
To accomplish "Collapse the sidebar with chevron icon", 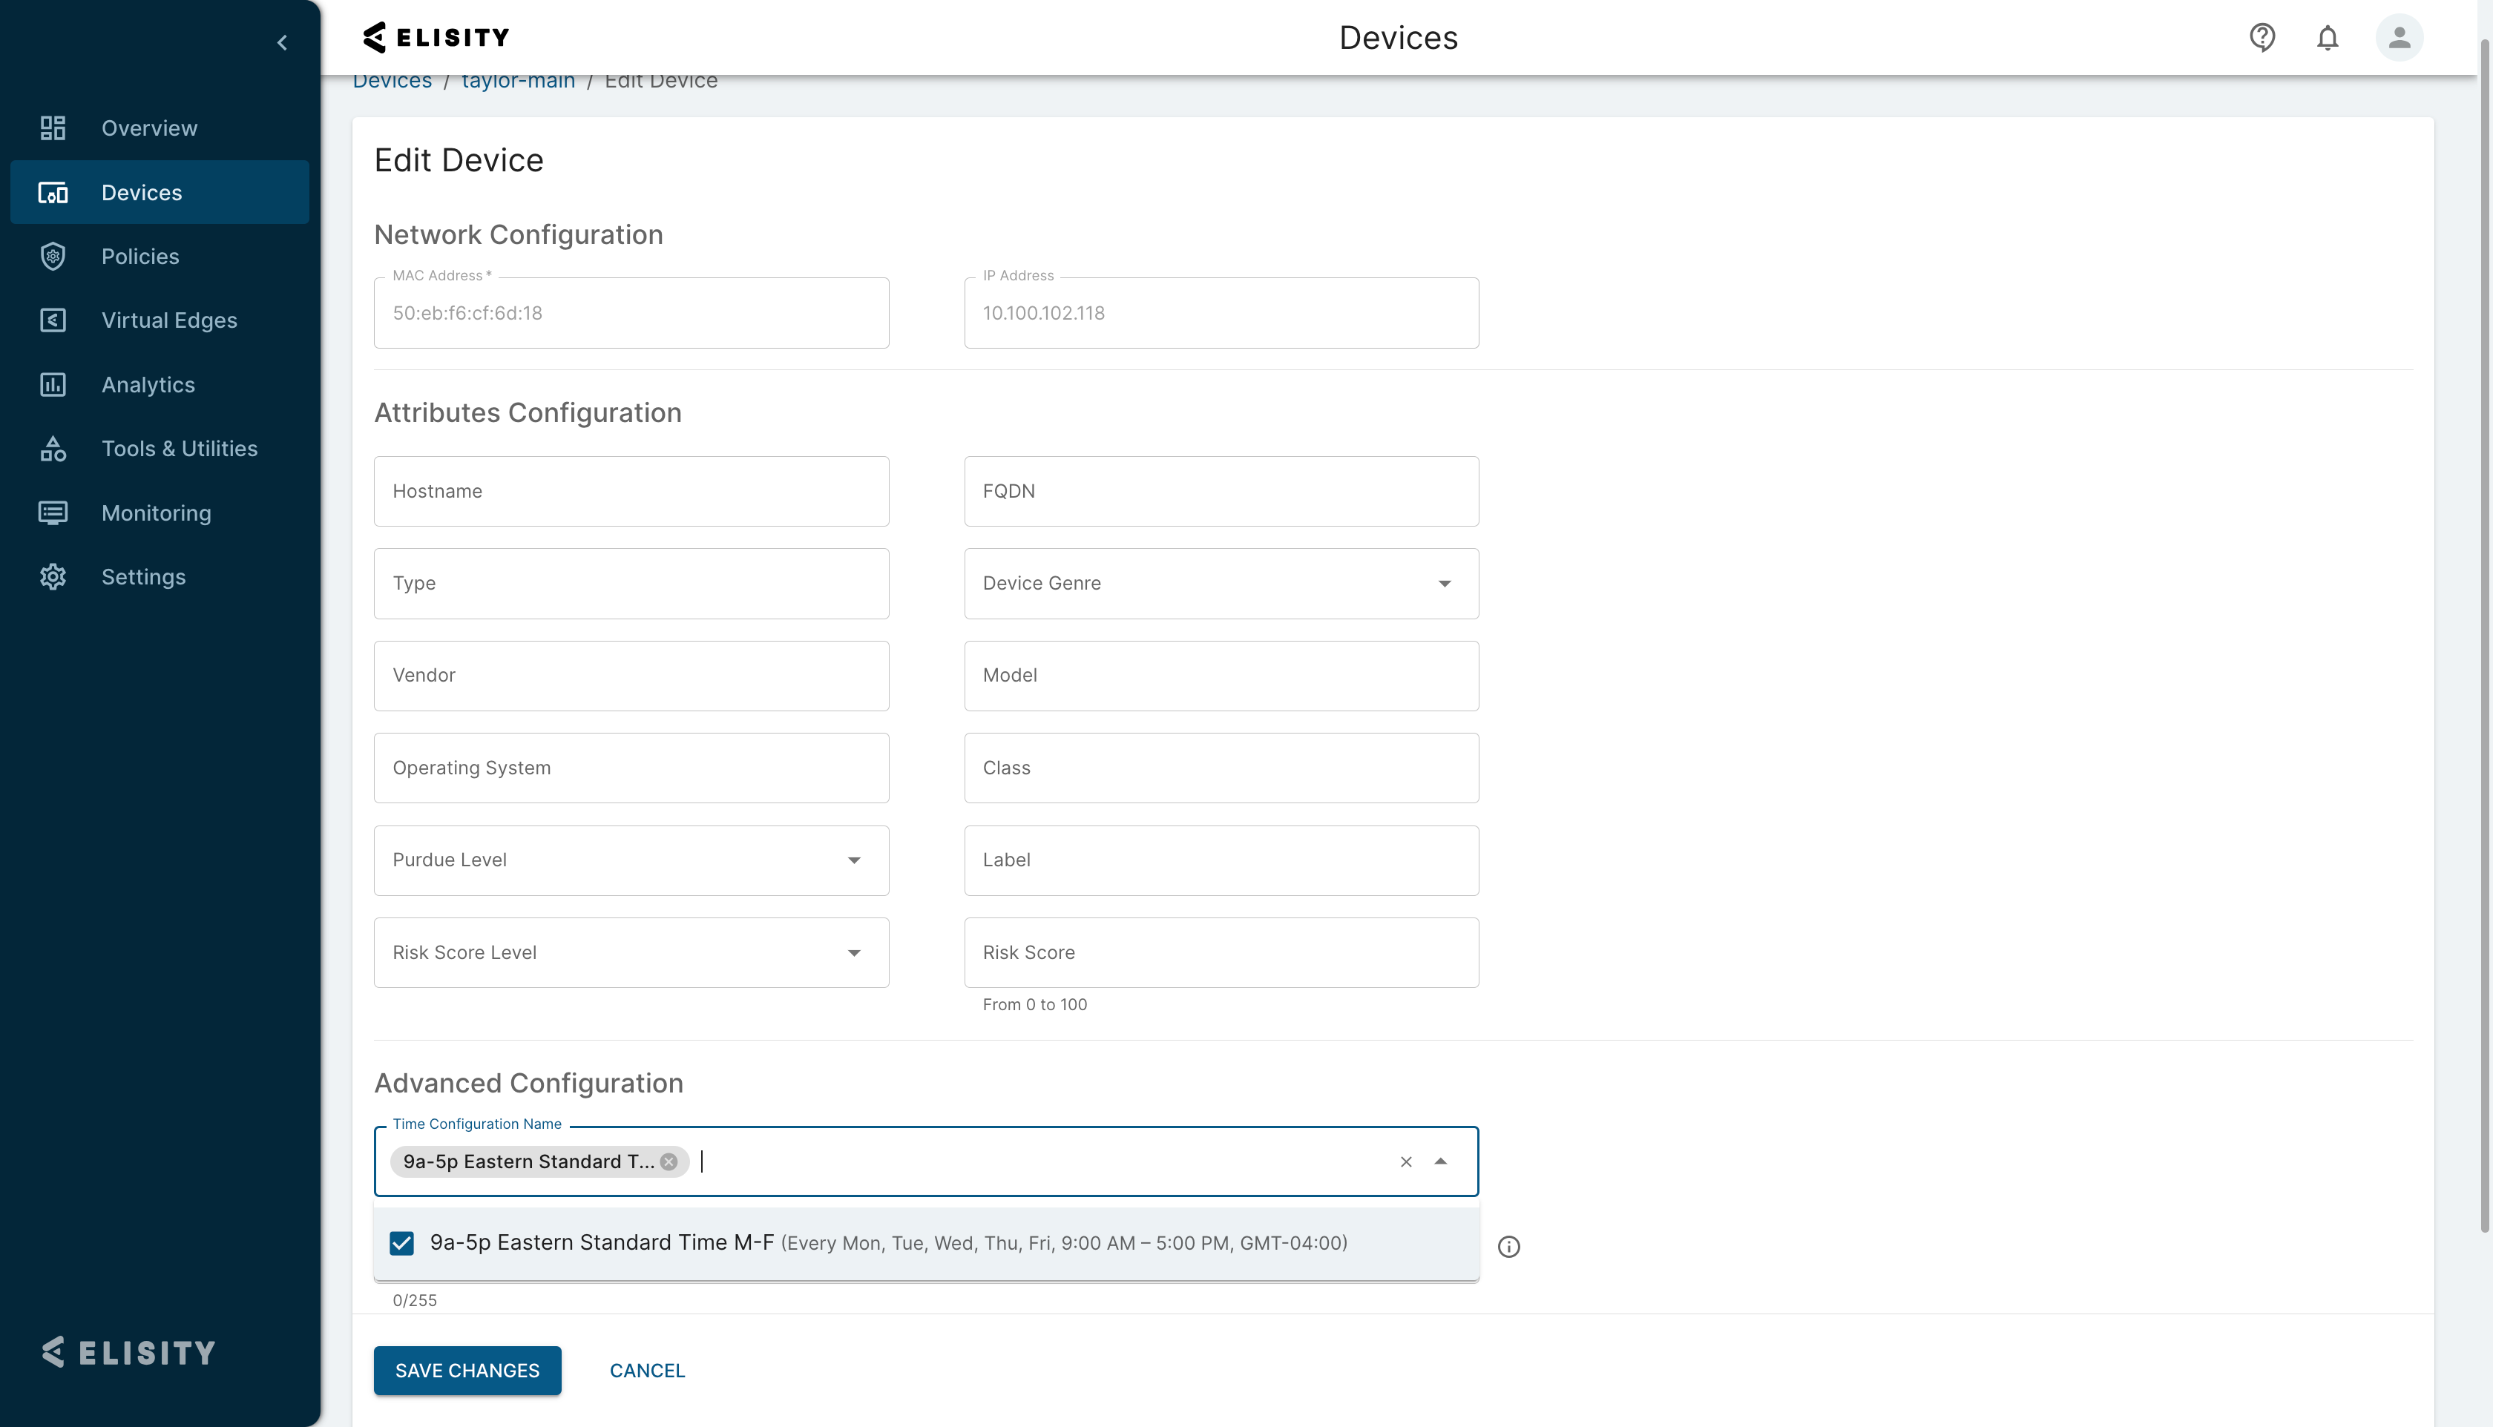I will (283, 42).
